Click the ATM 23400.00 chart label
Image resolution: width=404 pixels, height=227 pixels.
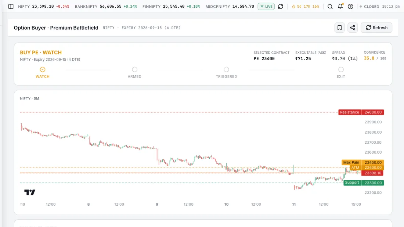[x=367, y=167]
